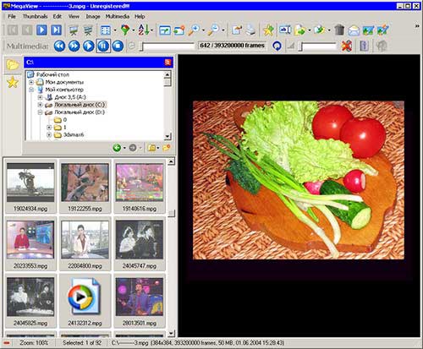The width and height of the screenshot is (423, 349).
Task: Show hidden toolbar items via the overflow chevron
Action: point(417,26)
